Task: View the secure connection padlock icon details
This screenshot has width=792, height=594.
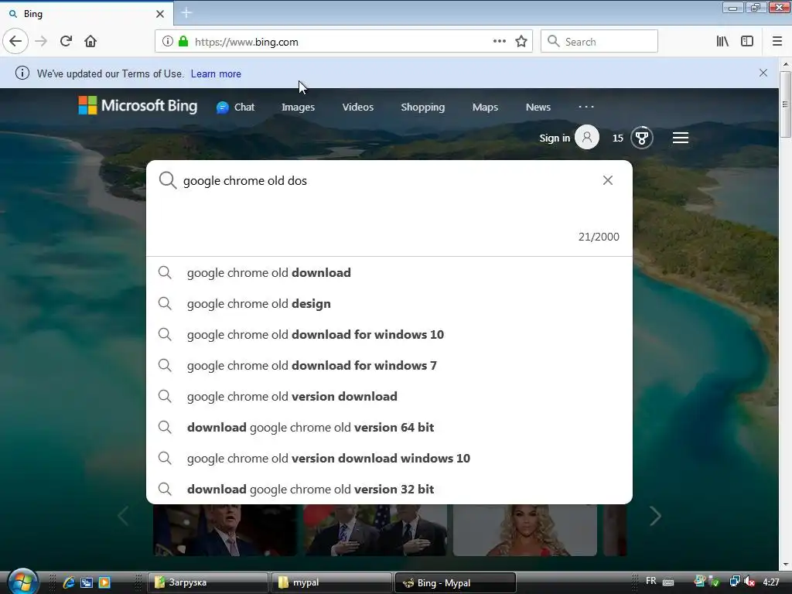Action: pos(183,42)
